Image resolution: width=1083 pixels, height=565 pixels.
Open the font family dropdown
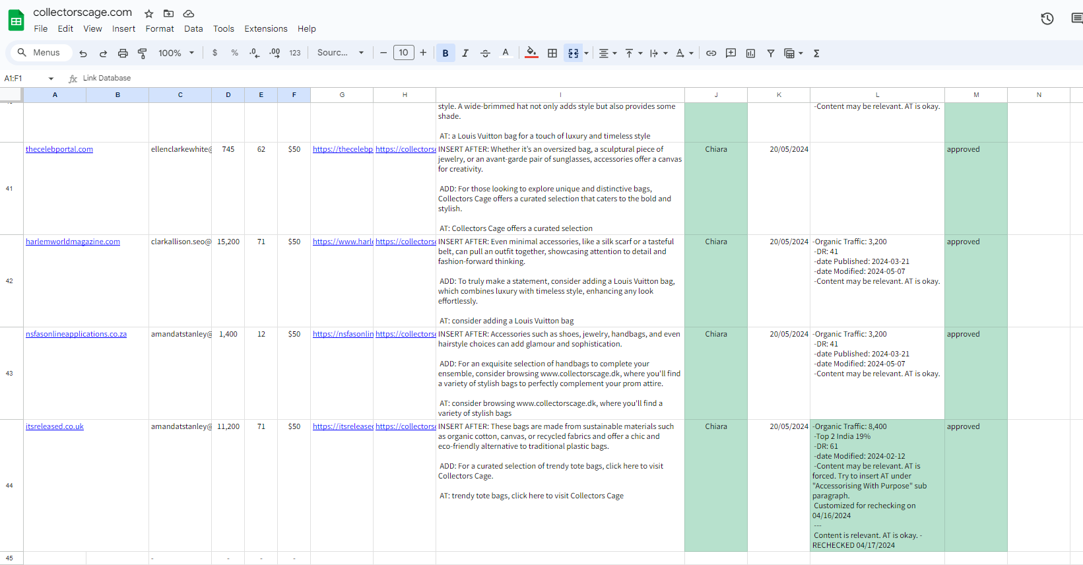coord(341,53)
